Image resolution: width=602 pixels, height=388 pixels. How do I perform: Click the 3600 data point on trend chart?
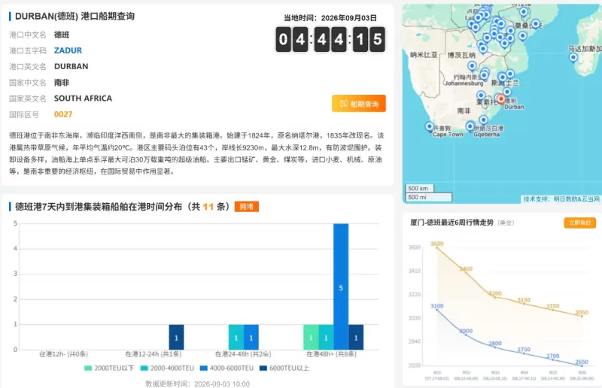(x=437, y=248)
